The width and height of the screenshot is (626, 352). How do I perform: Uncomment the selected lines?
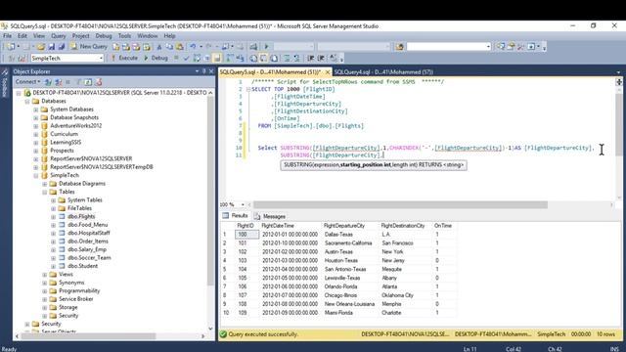[296, 58]
